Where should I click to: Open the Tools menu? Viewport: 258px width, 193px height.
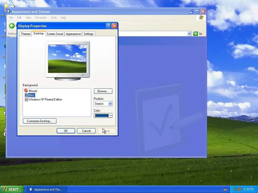(x=54, y=18)
